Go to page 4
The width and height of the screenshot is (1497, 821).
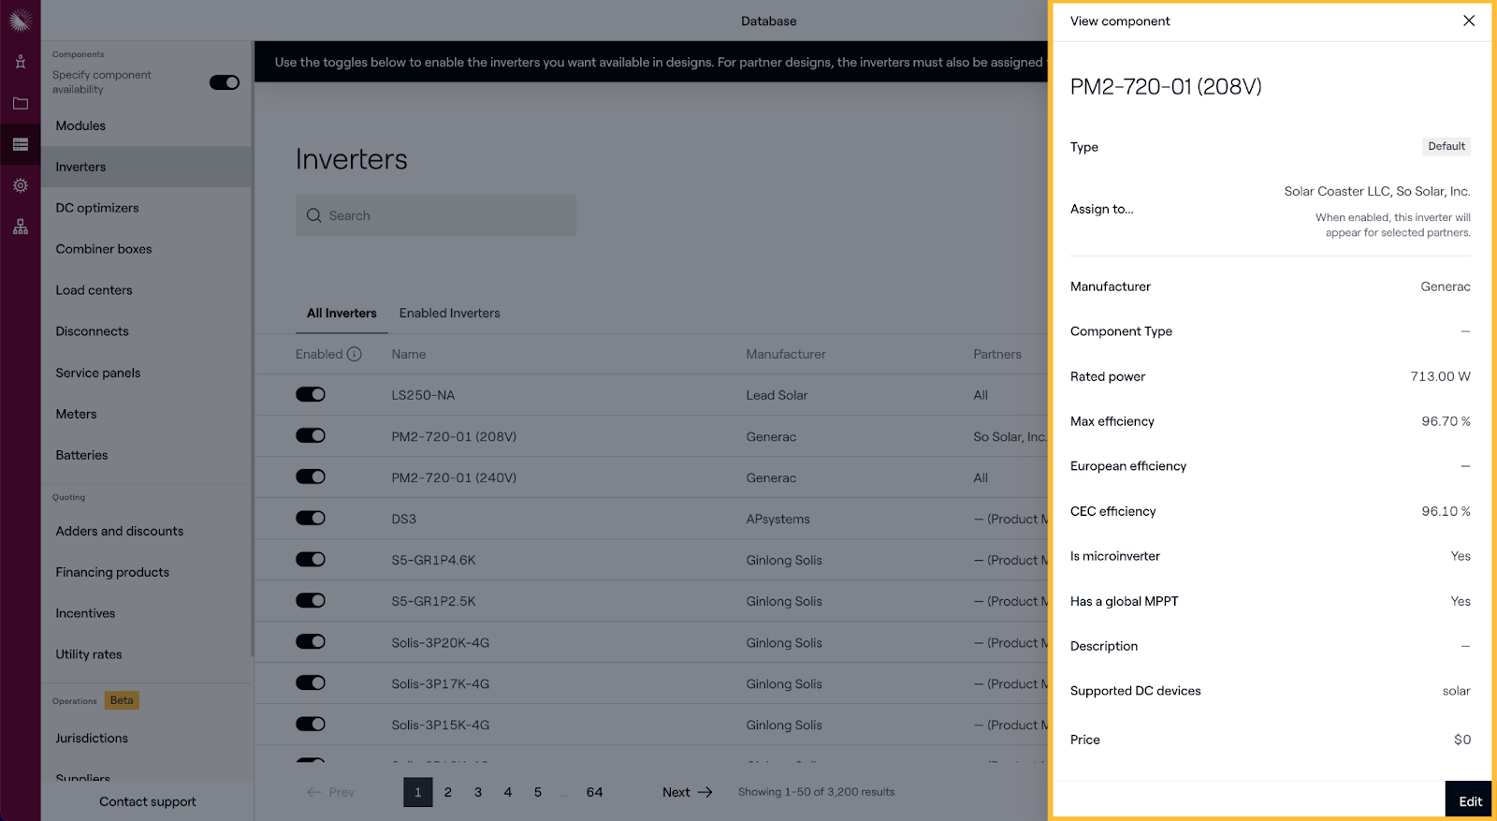pyautogui.click(x=508, y=792)
